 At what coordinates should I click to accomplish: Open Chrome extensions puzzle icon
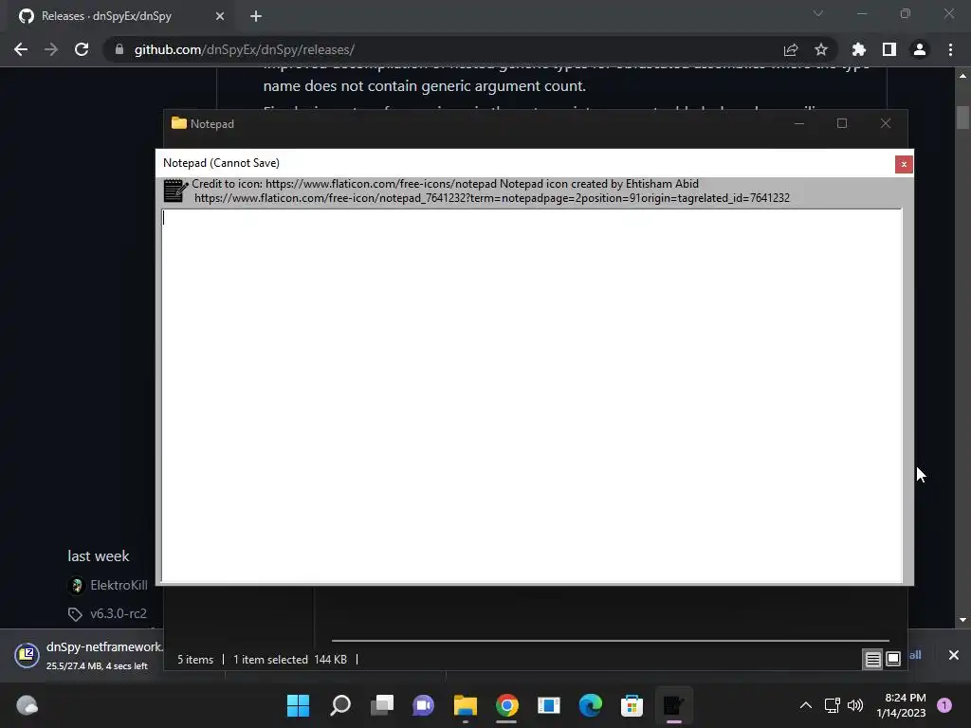[859, 49]
